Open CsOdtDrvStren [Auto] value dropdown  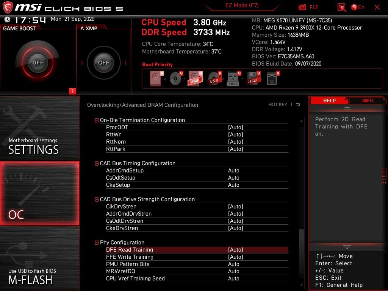point(236,221)
